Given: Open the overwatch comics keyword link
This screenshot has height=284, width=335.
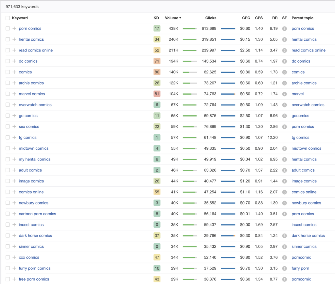Looking at the screenshot, I should click(35, 105).
